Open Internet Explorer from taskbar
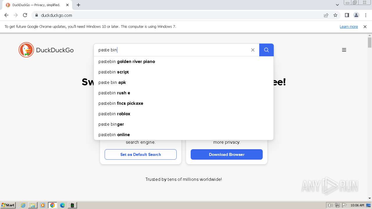The width and height of the screenshot is (372, 209). coord(23,205)
